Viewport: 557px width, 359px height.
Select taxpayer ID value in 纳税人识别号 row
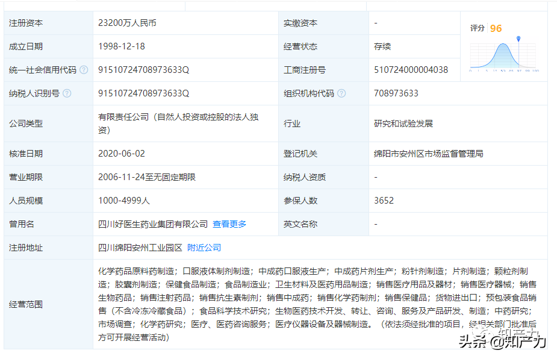(x=143, y=93)
